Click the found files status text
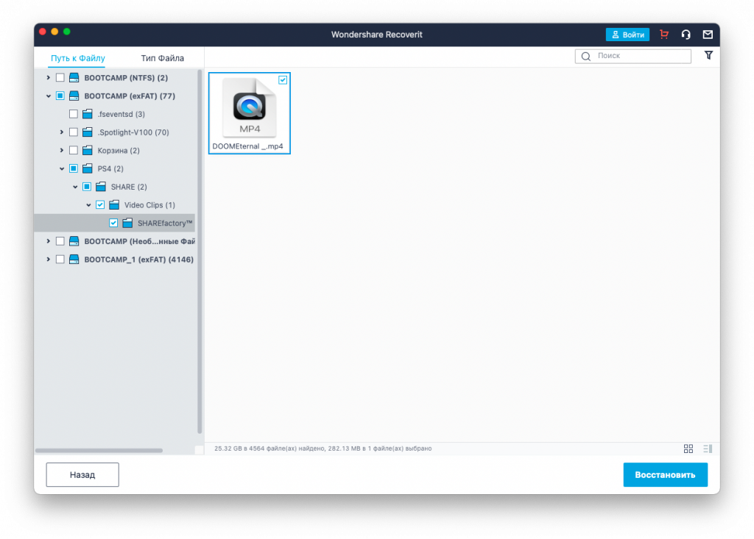The width and height of the screenshot is (754, 539). pos(323,449)
